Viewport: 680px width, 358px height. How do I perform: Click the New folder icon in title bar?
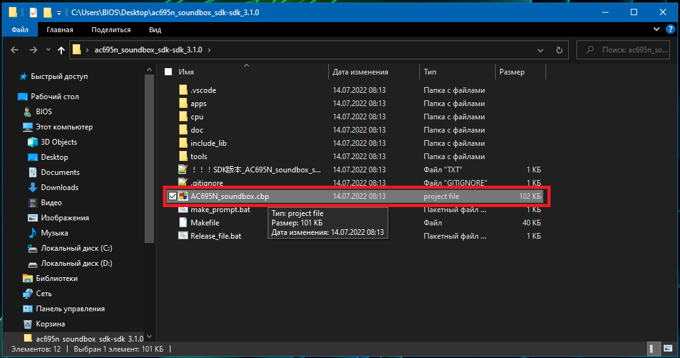(x=47, y=13)
